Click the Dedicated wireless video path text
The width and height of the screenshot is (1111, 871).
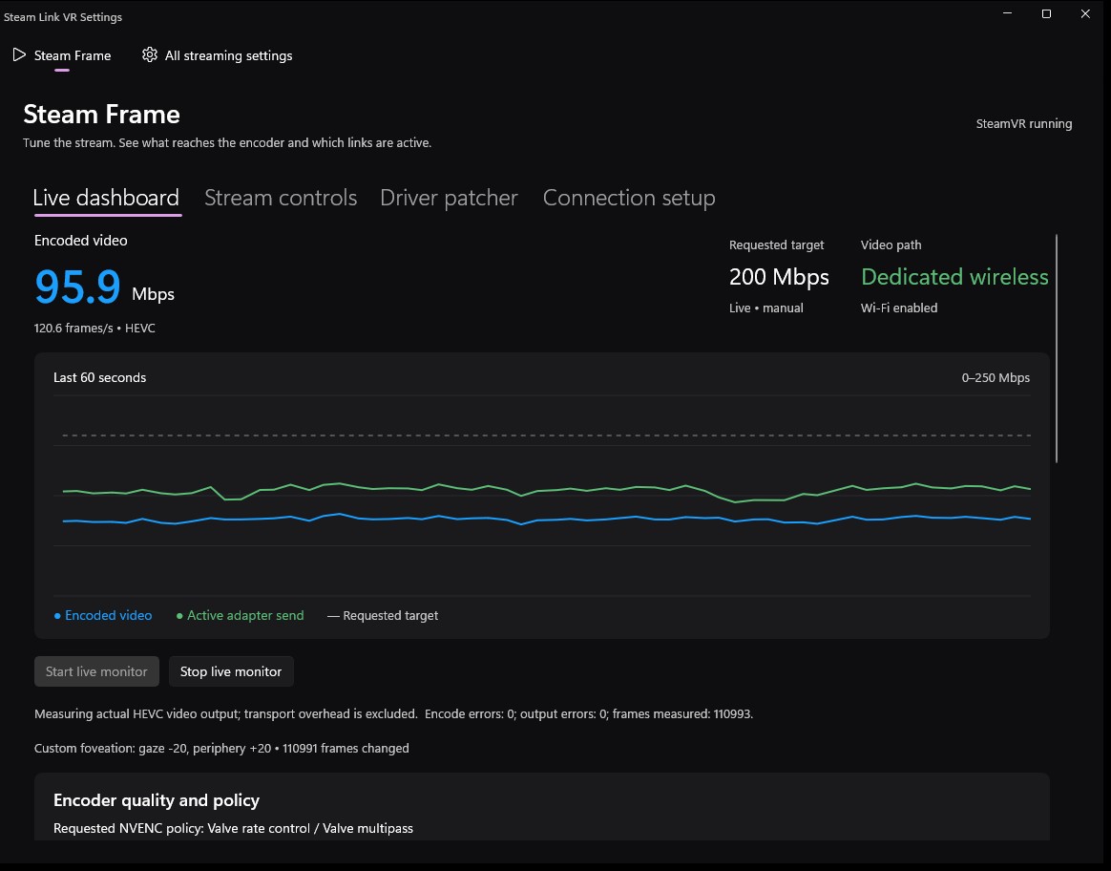954,276
